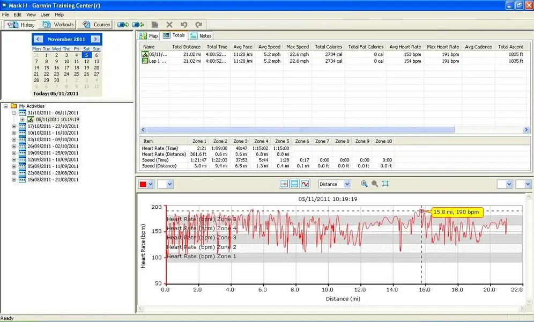Click the Today: 06/11/2011 label
The image size is (534, 322).
click(x=56, y=93)
